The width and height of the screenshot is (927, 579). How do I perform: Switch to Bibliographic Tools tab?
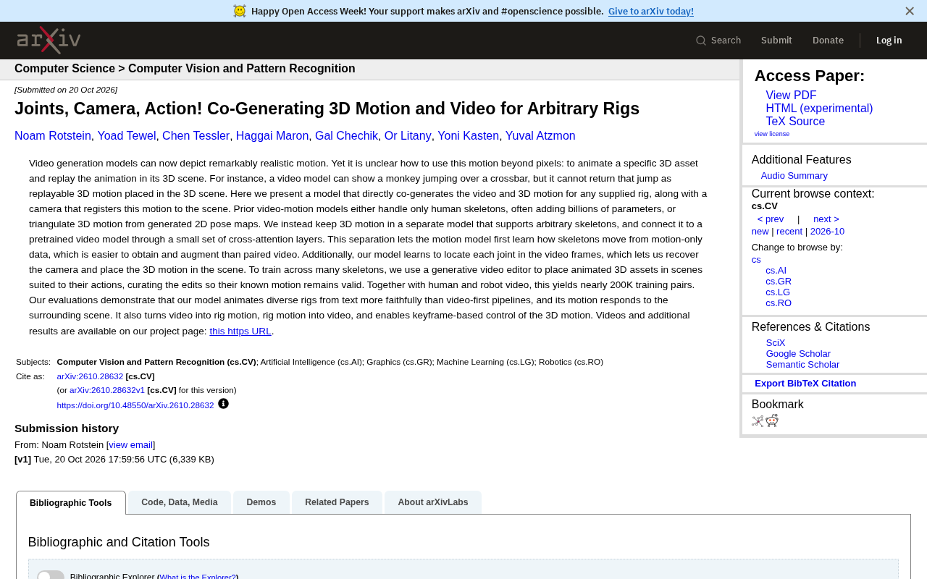point(71,503)
